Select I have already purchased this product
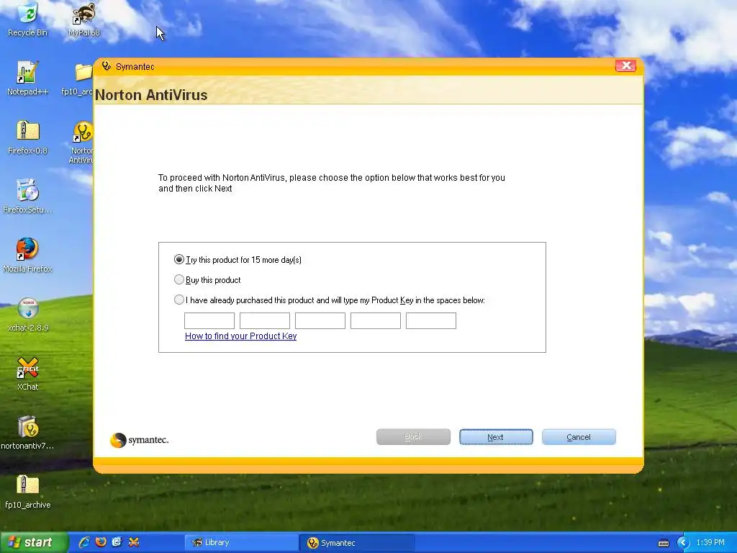Image resolution: width=737 pixels, height=553 pixels. (x=179, y=300)
